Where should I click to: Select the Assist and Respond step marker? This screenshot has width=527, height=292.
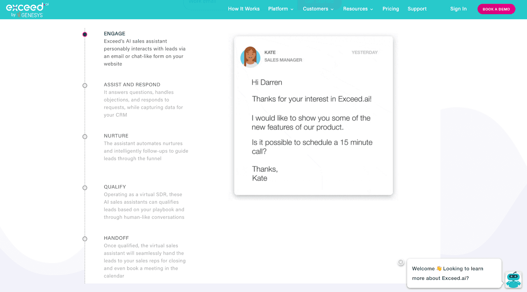point(85,86)
